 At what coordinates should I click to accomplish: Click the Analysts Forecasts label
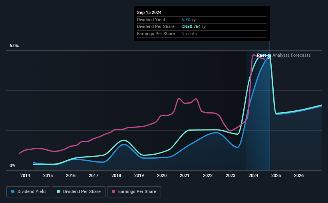click(x=291, y=55)
